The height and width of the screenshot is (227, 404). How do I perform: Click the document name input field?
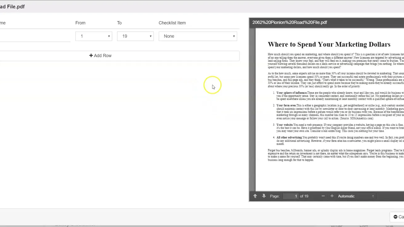tap(35, 36)
